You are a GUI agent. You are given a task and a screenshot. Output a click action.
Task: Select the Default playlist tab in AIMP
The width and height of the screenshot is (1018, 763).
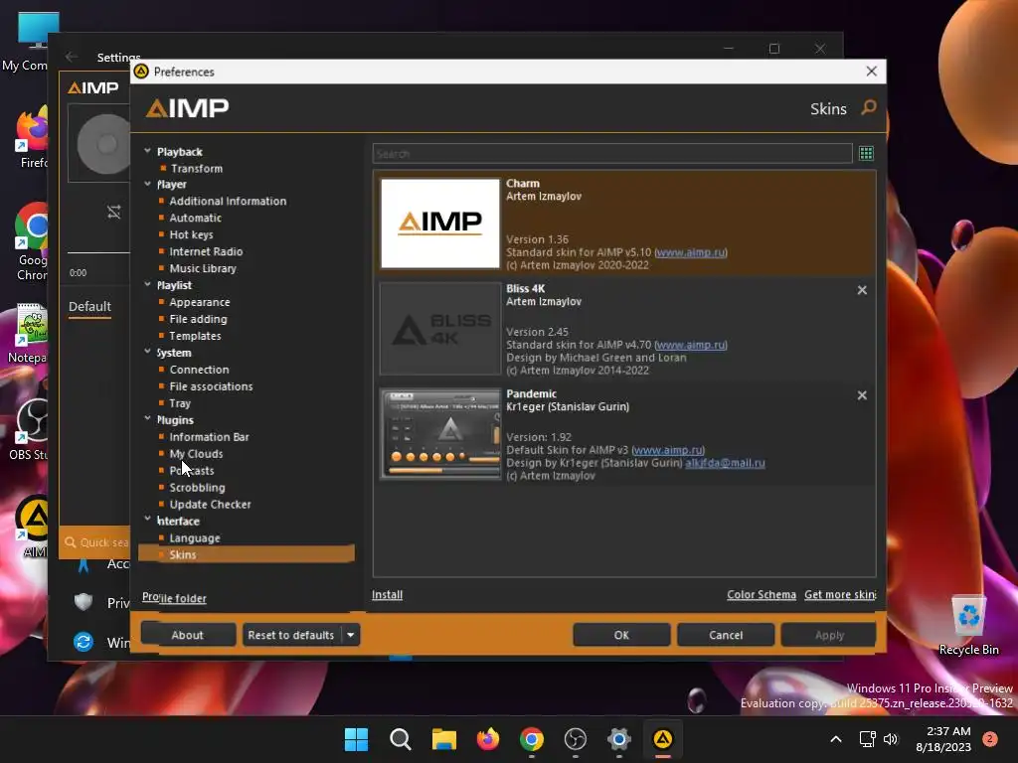coord(89,307)
